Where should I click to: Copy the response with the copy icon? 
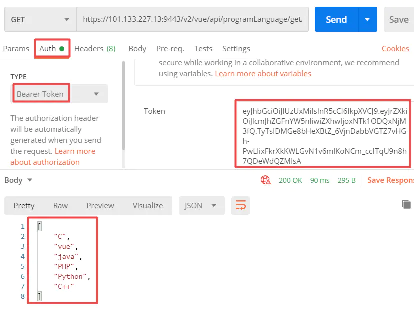click(406, 204)
